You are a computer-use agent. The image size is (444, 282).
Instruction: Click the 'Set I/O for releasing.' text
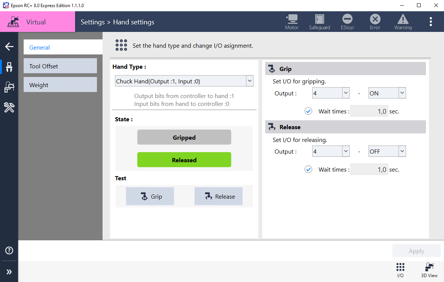point(300,140)
